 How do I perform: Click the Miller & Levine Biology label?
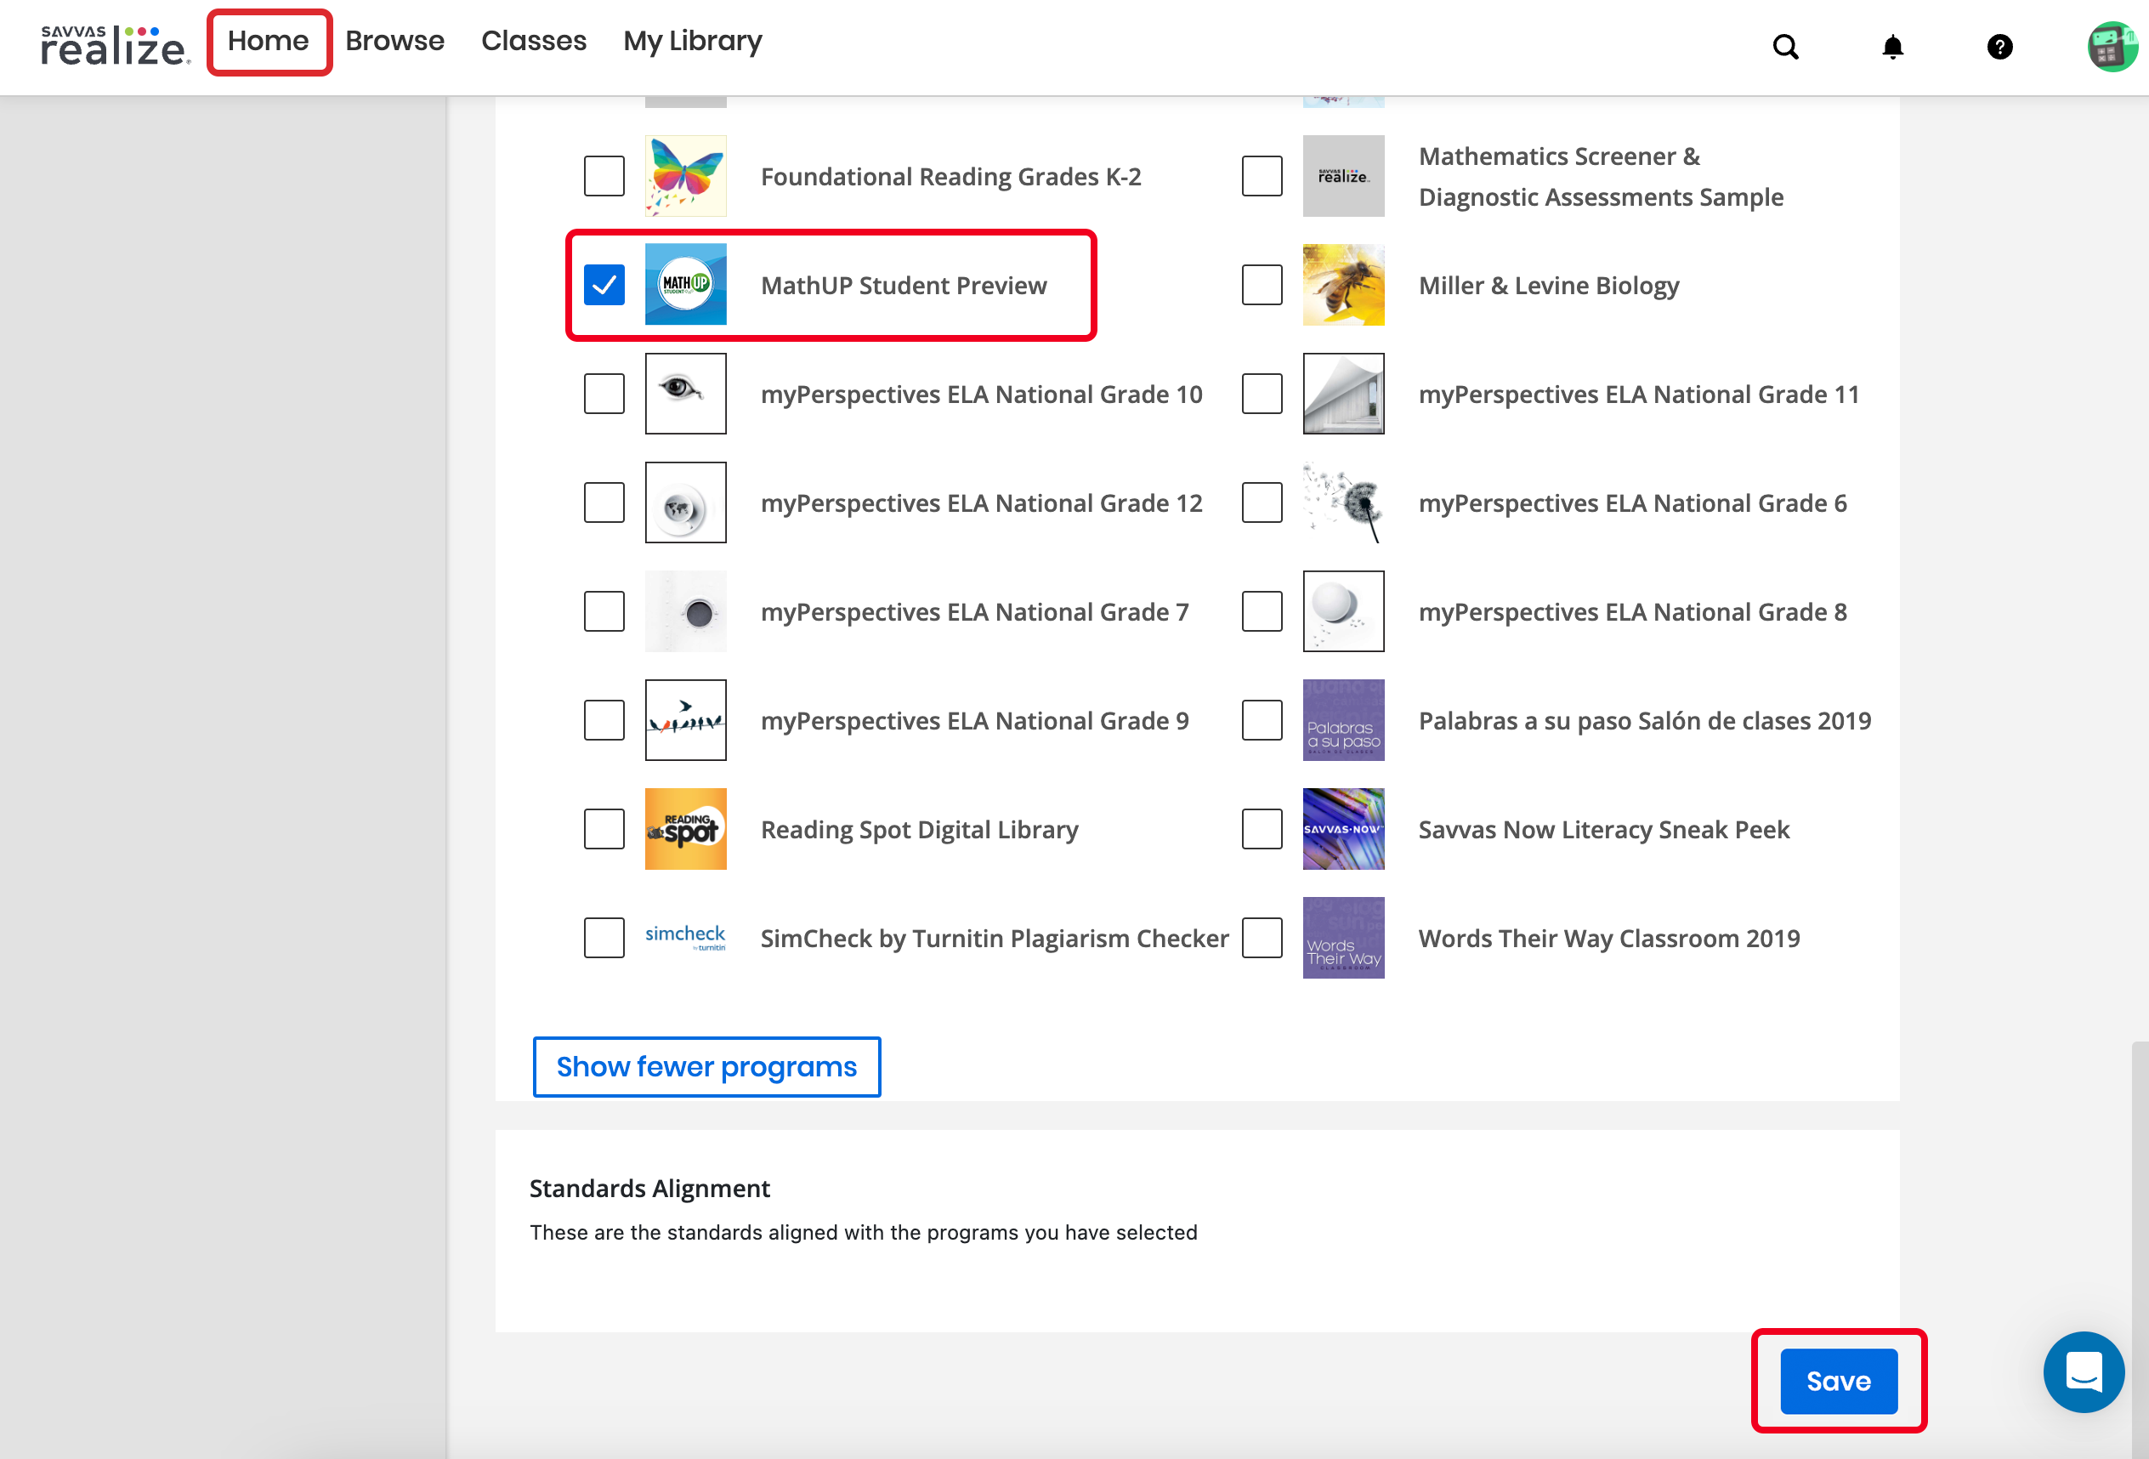click(1549, 286)
